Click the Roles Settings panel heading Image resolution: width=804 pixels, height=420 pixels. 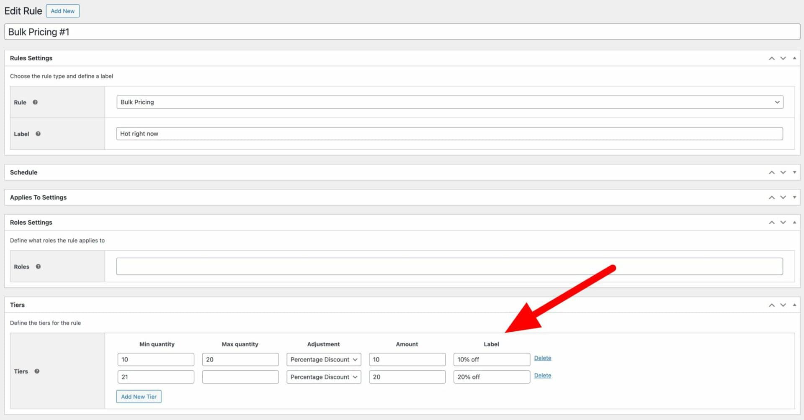pos(31,223)
